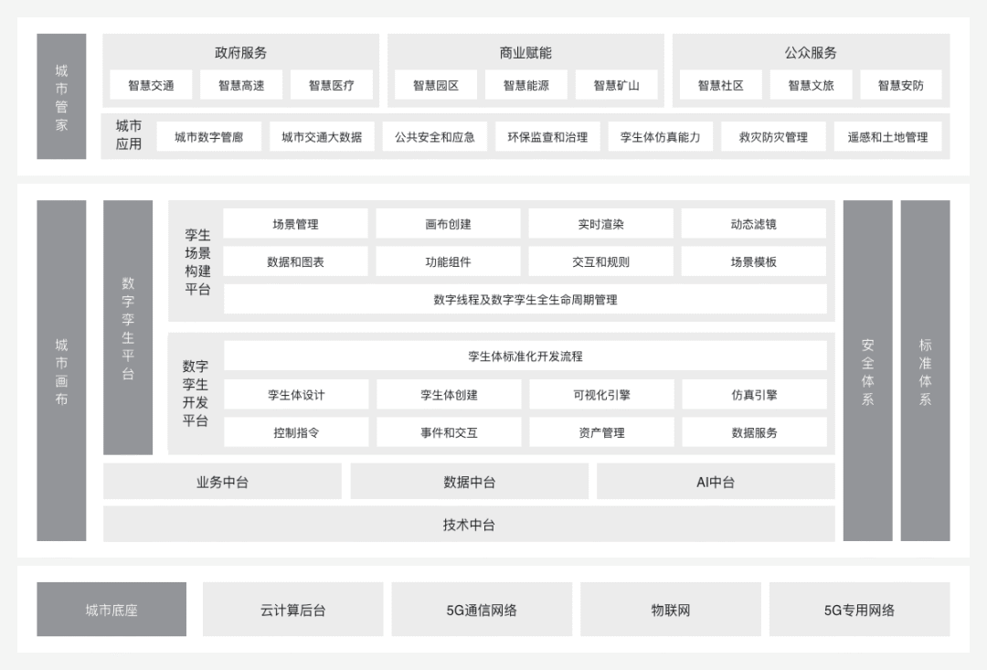Select the 场景管理 box
This screenshot has width=987, height=670.
pos(295,224)
